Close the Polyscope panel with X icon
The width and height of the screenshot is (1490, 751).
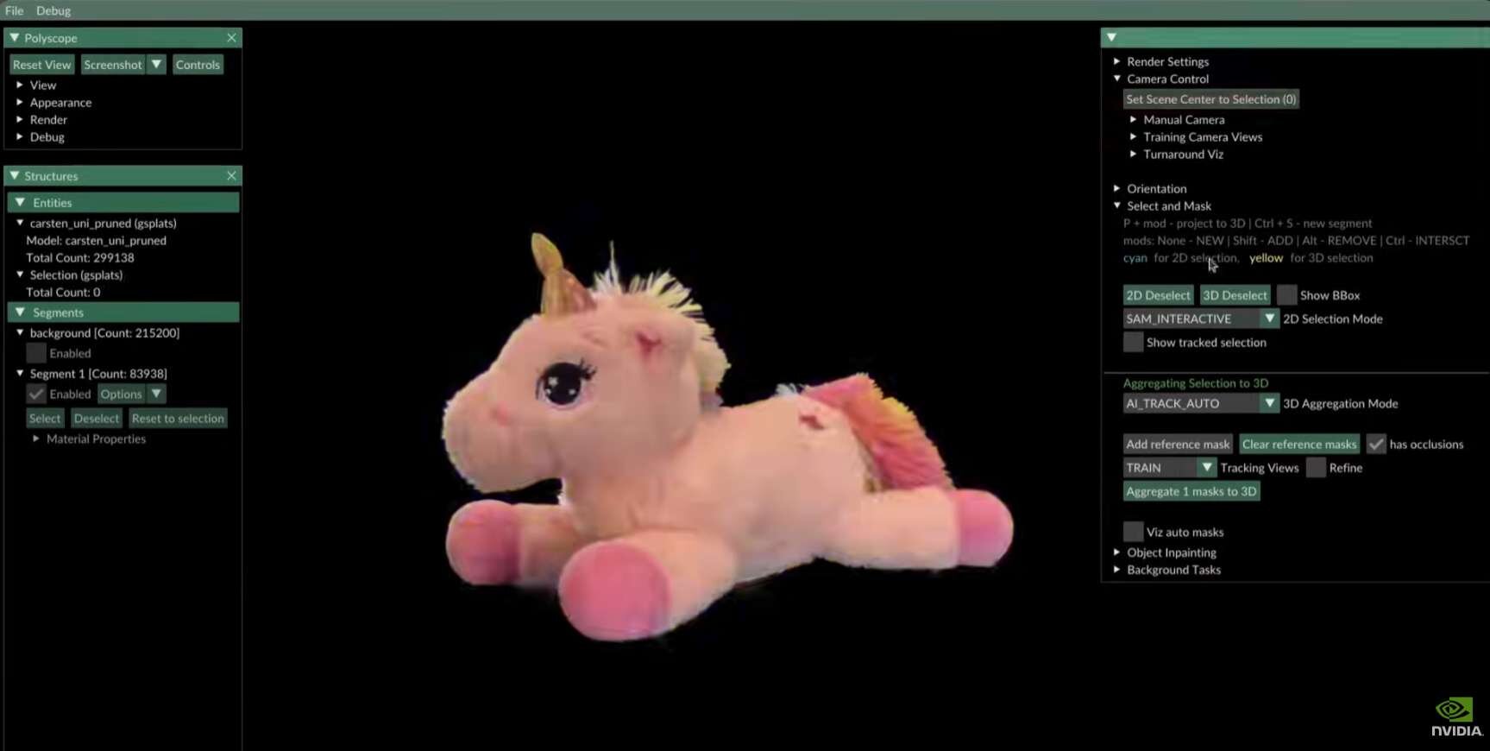[231, 38]
